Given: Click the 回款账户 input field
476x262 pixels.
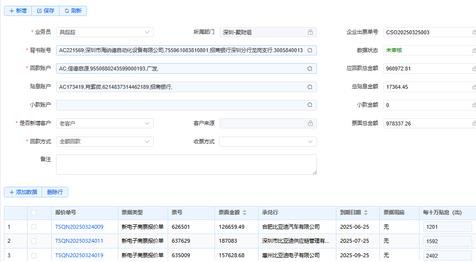Looking at the screenshot, I should point(187,69).
